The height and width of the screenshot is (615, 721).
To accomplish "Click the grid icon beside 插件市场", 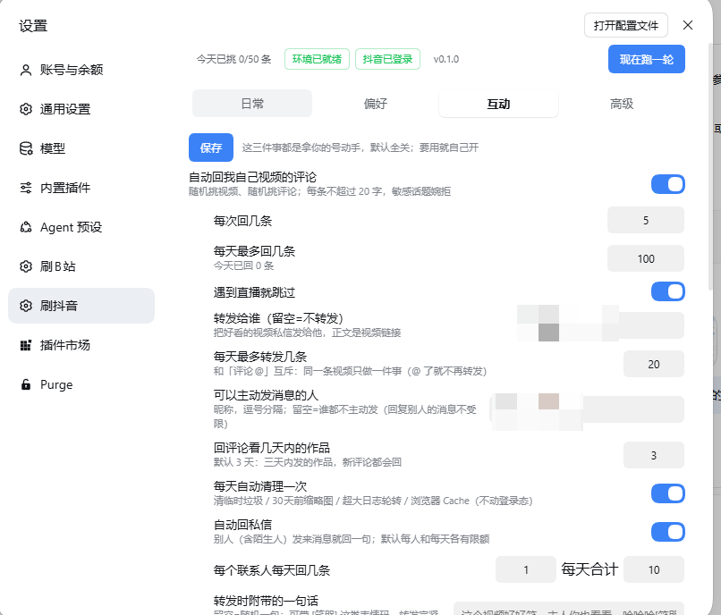I will (26, 345).
